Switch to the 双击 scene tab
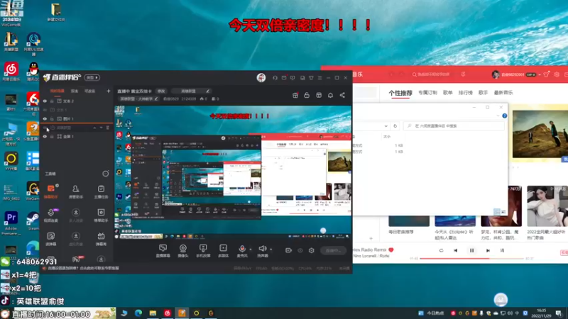 [75, 91]
